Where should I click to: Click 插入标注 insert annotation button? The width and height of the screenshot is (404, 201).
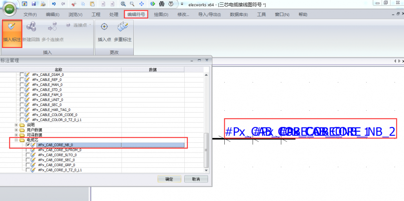coord(12,34)
